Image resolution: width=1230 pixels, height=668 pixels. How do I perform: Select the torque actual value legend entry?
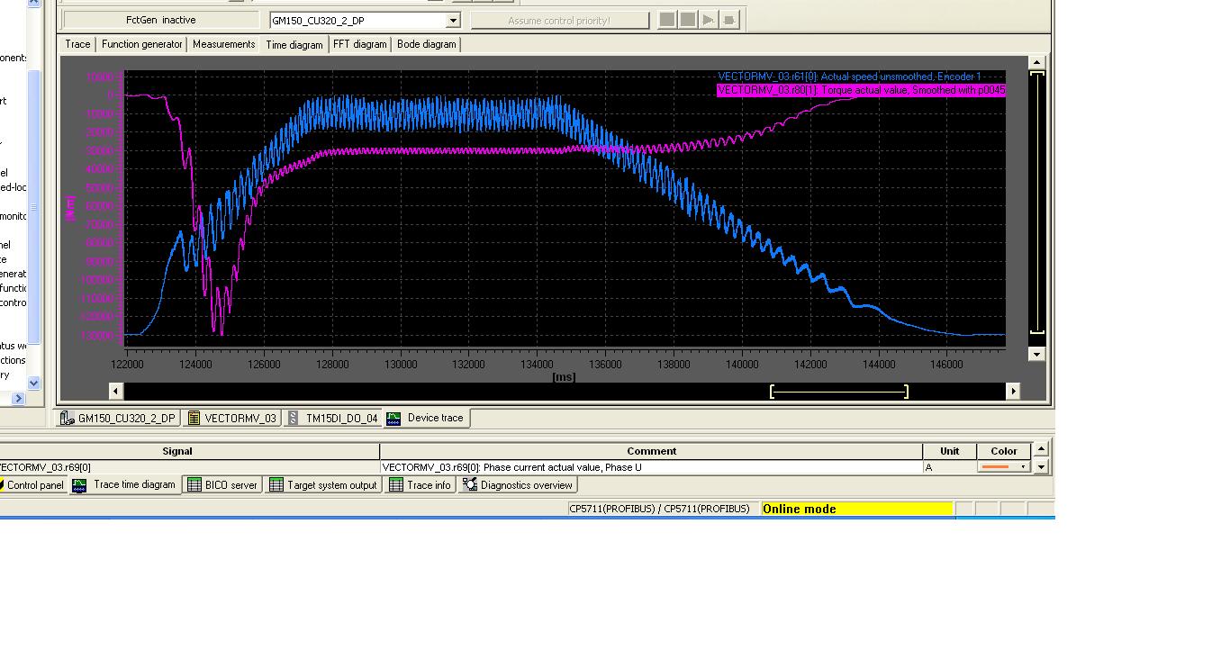860,90
